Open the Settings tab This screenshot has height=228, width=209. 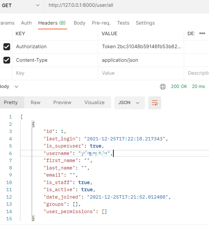click(145, 23)
